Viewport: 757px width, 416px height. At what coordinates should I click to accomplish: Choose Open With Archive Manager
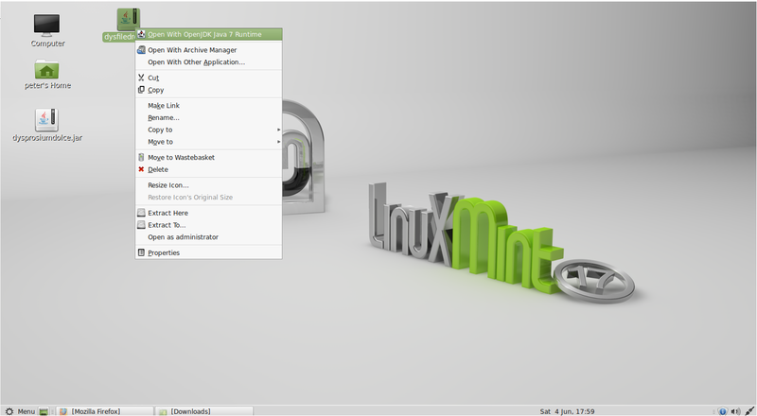(x=208, y=50)
